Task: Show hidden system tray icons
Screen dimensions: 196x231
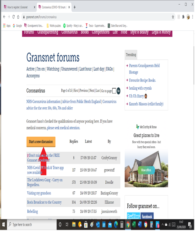Action: [x=162, y=225]
